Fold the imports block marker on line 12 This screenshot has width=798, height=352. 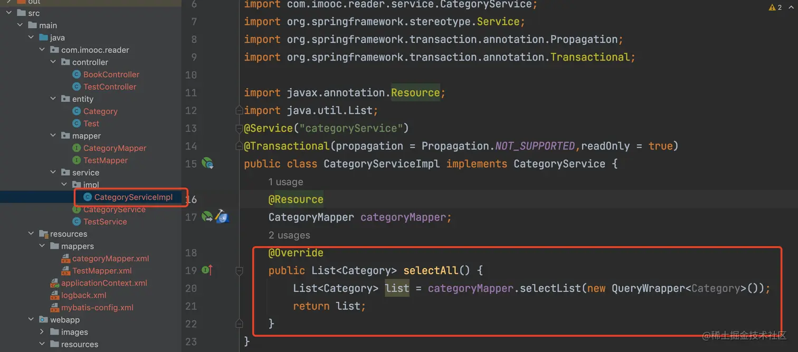pos(239,110)
